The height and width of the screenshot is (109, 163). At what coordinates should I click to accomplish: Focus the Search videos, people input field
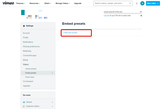pos(113,3)
